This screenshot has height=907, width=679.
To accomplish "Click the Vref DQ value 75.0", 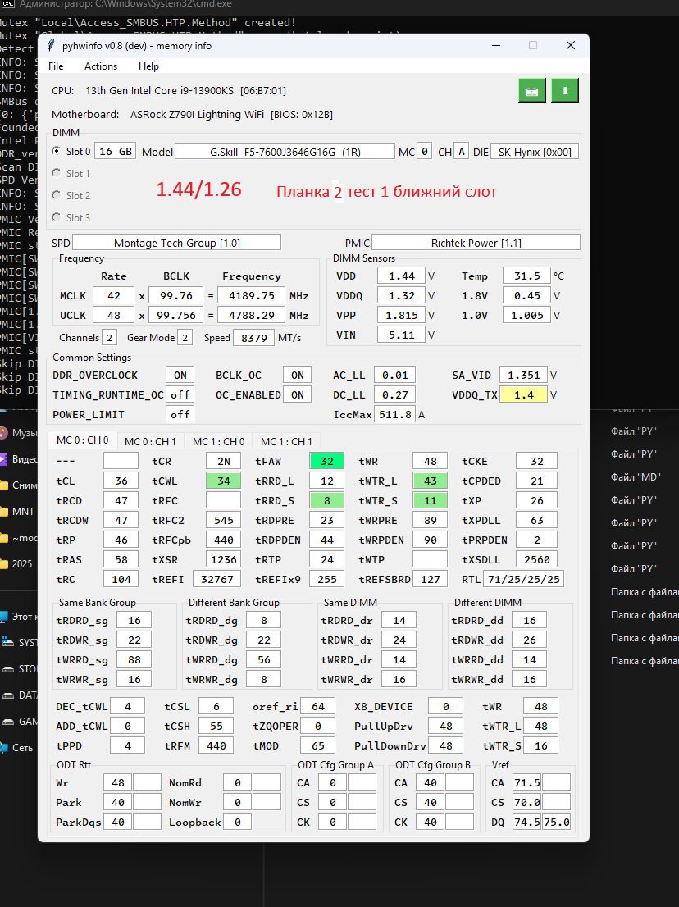I will pos(556,822).
